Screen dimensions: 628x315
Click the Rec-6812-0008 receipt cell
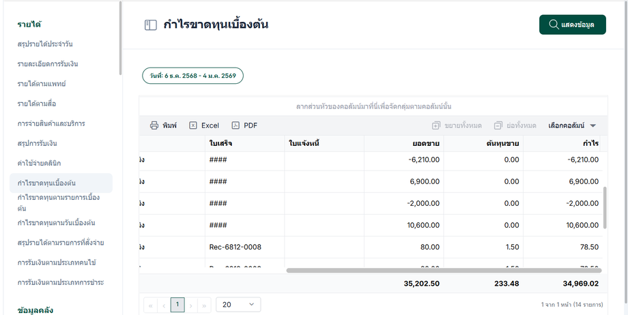coord(235,247)
